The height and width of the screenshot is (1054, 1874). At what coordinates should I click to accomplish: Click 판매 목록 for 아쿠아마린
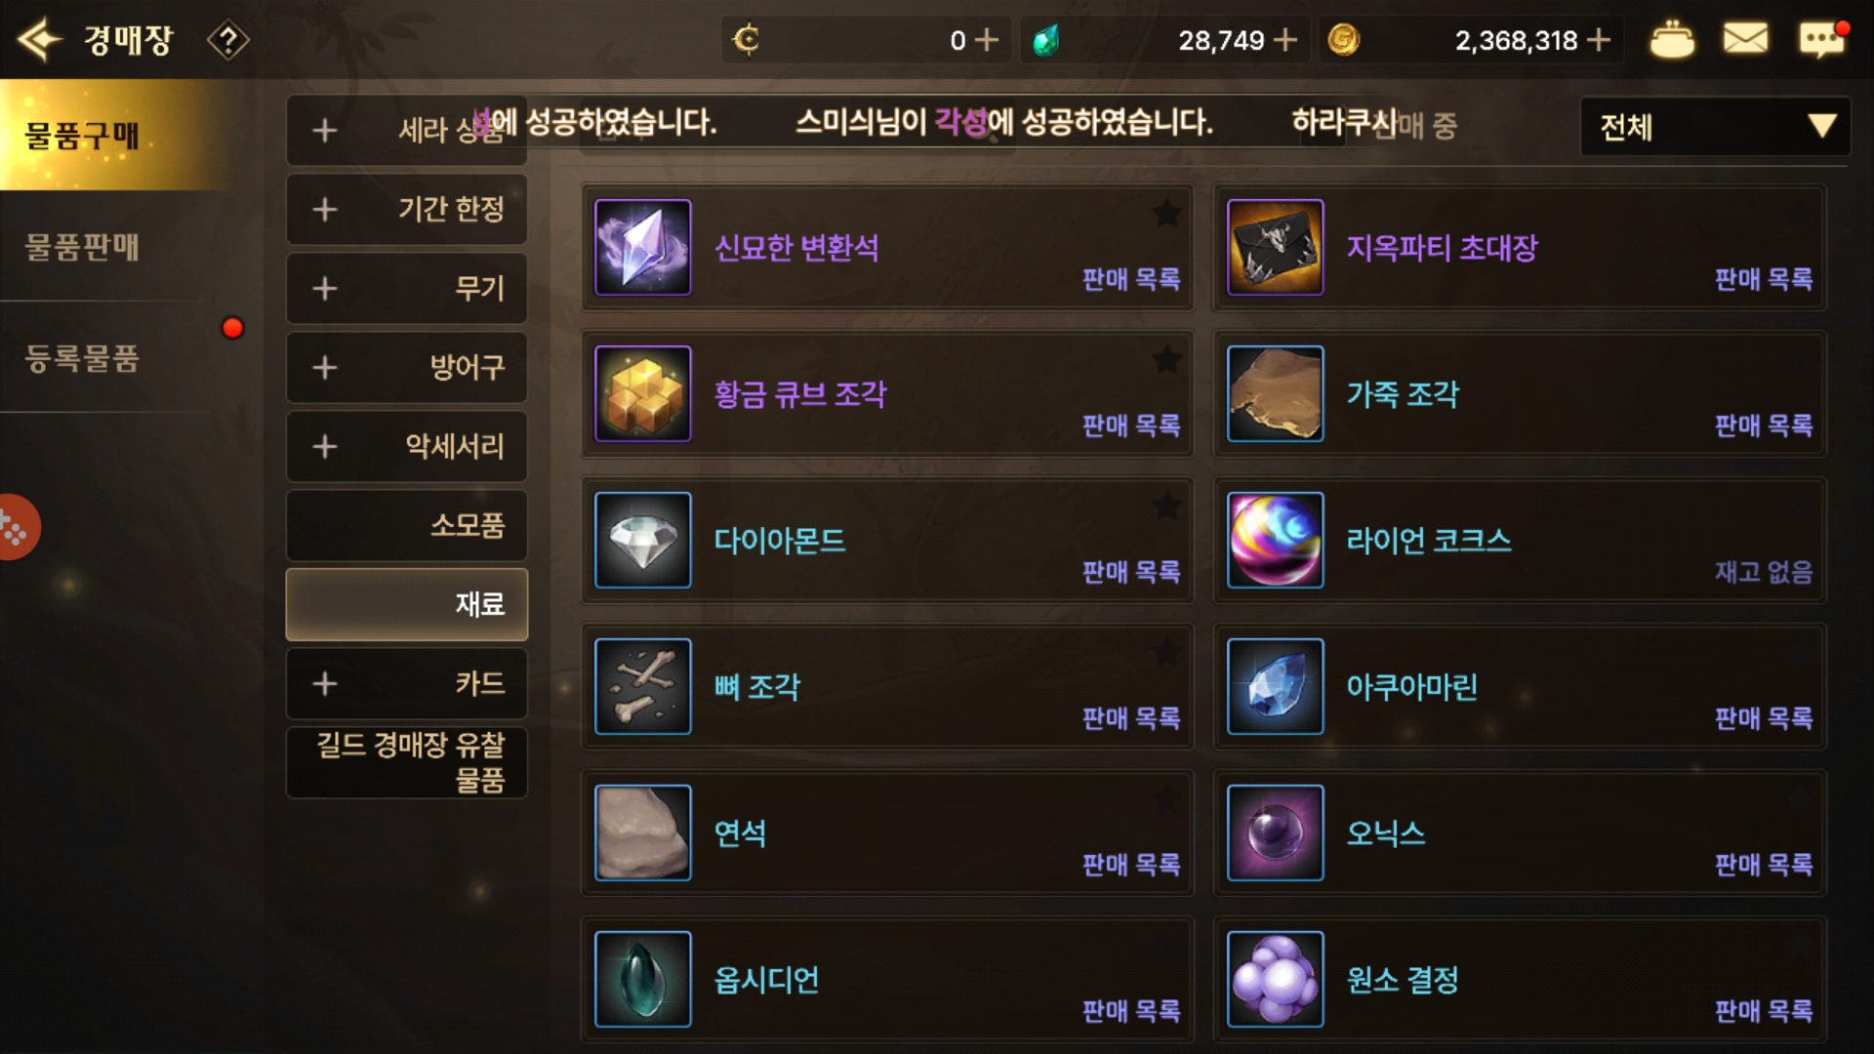click(x=1764, y=718)
